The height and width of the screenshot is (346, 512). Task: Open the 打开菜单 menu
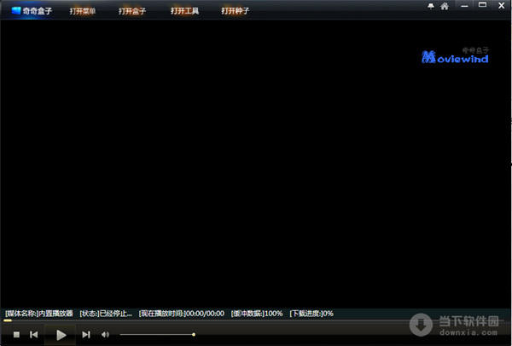pos(83,11)
